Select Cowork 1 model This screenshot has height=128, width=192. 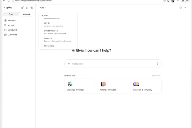point(58,40)
